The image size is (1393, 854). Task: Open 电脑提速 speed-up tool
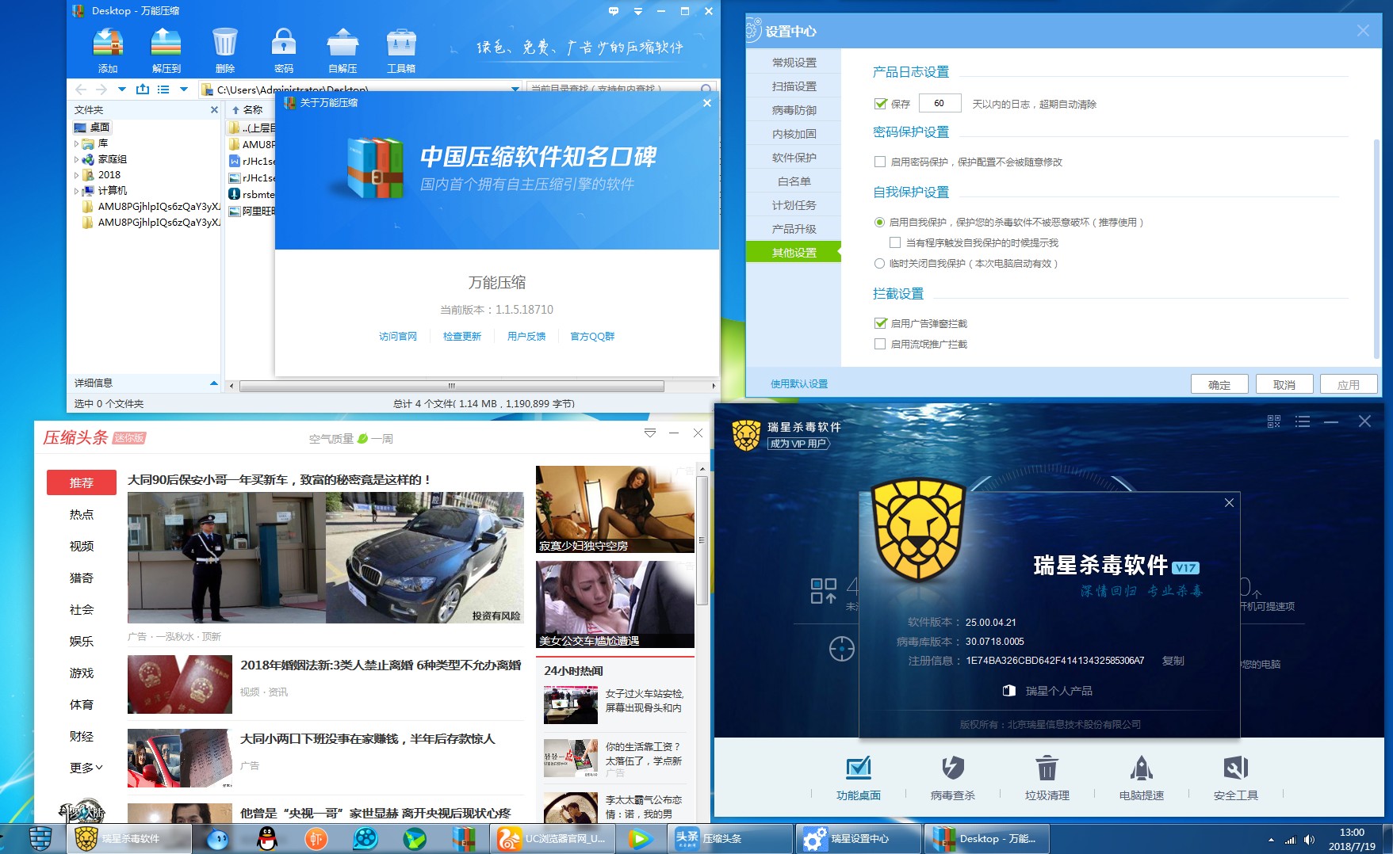coord(1142,778)
